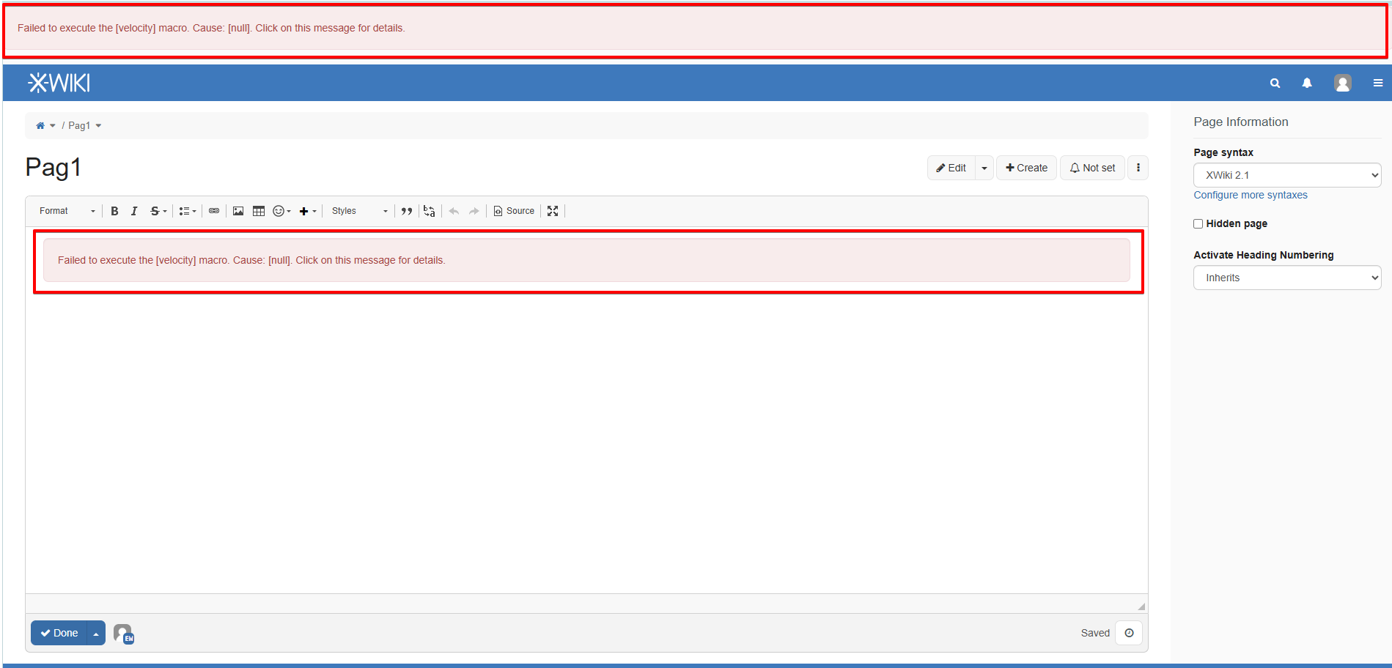Insert an image into the page

tap(238, 211)
